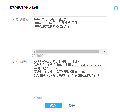Click the underlined word spss
Screen dimensions: 120x112
pyautogui.click(x=75, y=65)
